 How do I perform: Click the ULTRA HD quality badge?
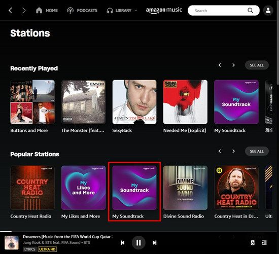coord(47,249)
